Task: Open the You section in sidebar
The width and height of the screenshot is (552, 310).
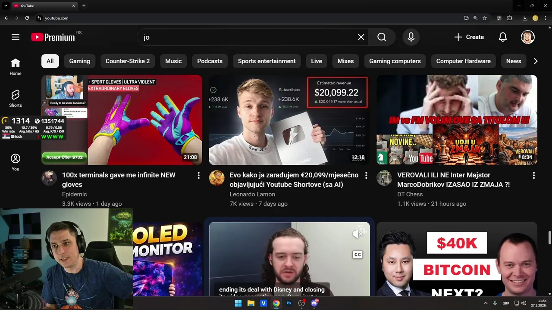Action: (x=16, y=162)
